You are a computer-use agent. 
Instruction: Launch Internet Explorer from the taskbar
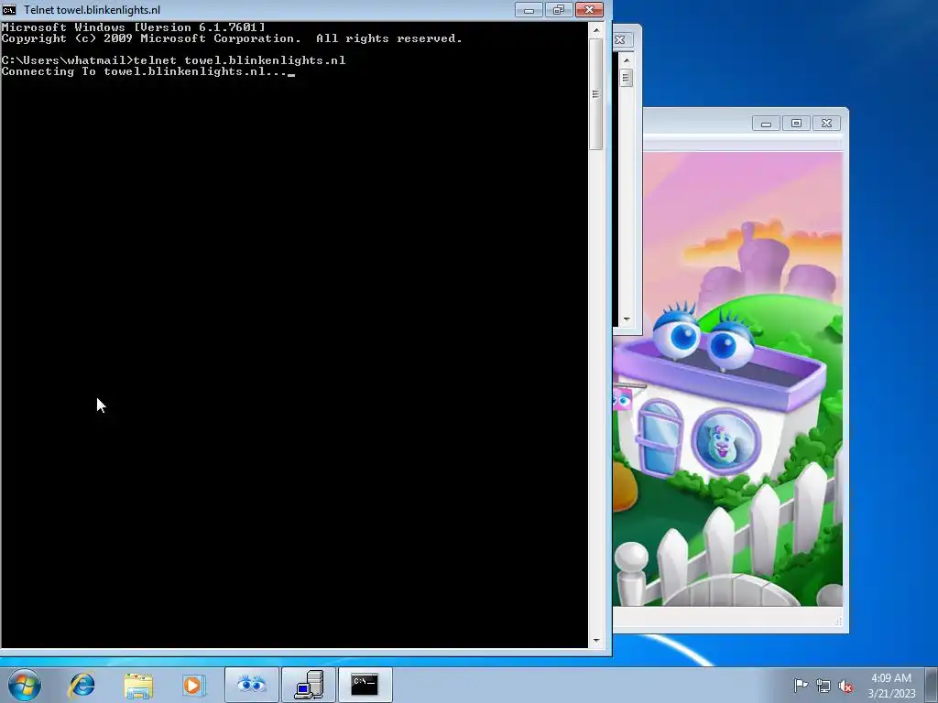(x=82, y=685)
